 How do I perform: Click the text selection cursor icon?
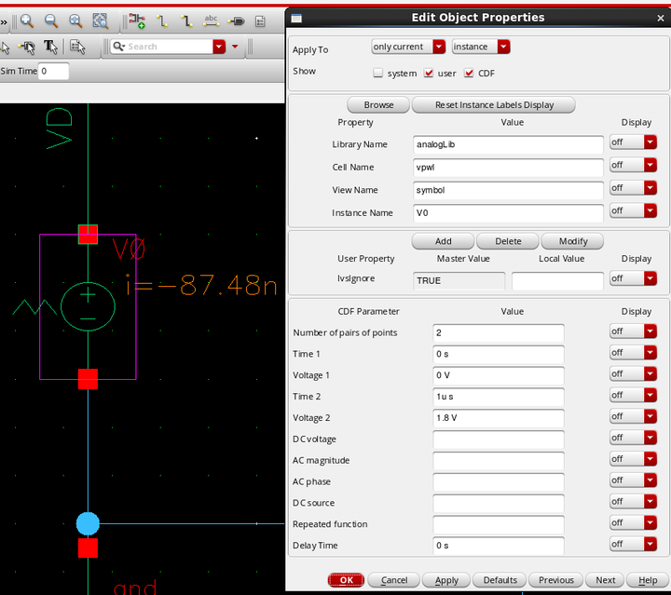[51, 47]
